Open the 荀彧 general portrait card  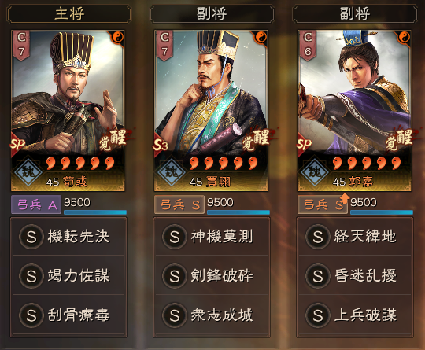pos(68,111)
